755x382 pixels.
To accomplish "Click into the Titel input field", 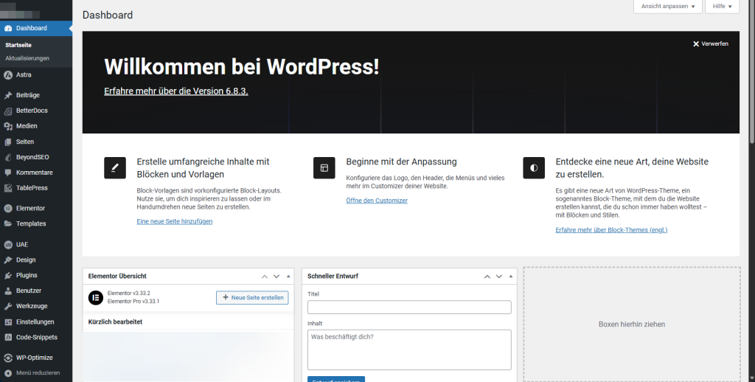I will pyautogui.click(x=409, y=308).
